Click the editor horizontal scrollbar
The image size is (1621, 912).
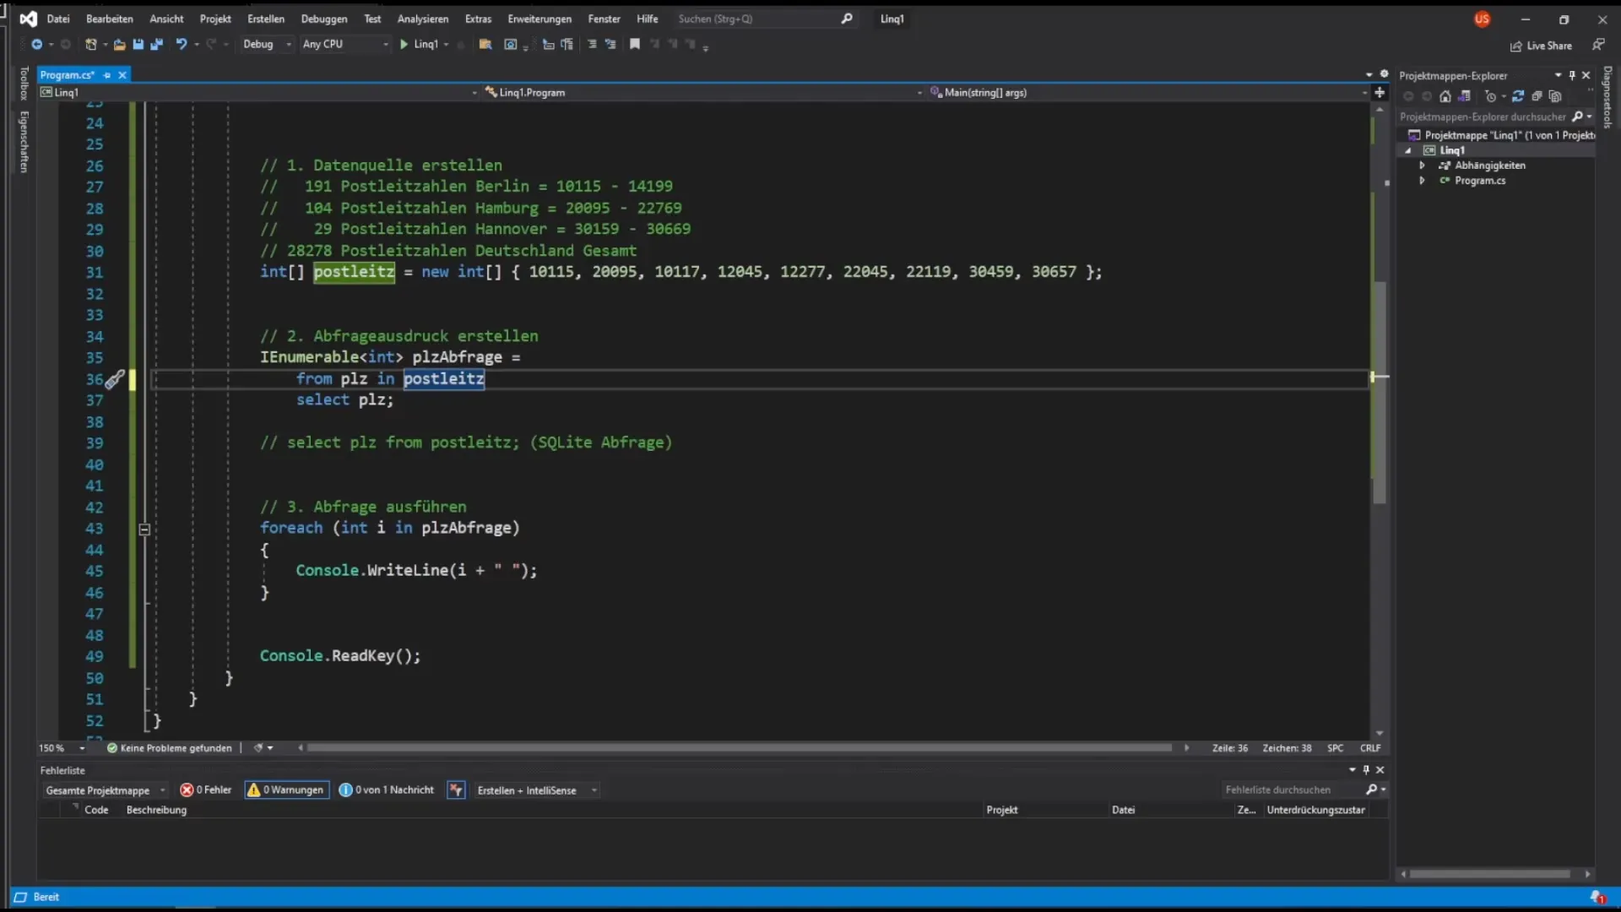click(740, 748)
